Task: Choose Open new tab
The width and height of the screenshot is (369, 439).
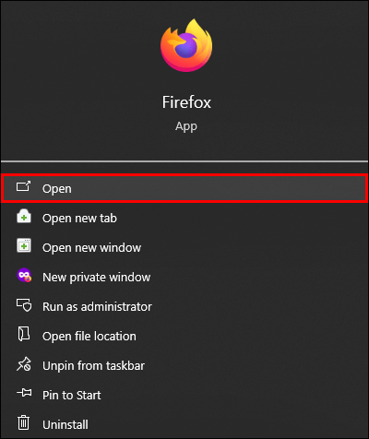Action: pyautogui.click(x=184, y=218)
